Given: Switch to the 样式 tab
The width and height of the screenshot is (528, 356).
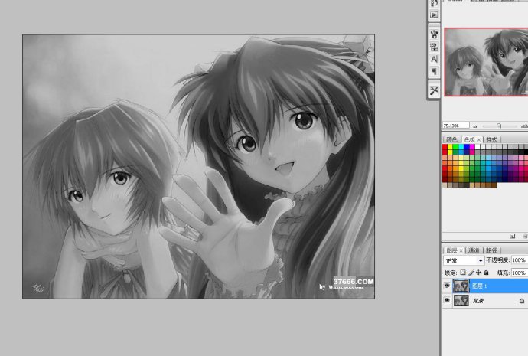Looking at the screenshot, I should 492,139.
